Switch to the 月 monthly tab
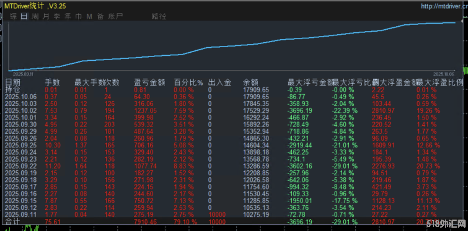This screenshot has height=231, width=468. [x=46, y=16]
